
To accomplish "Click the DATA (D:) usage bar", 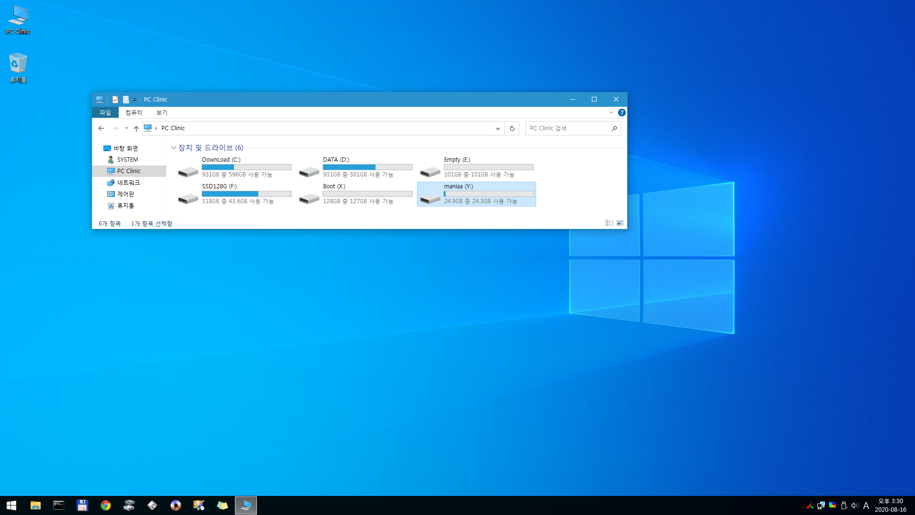I will point(367,167).
